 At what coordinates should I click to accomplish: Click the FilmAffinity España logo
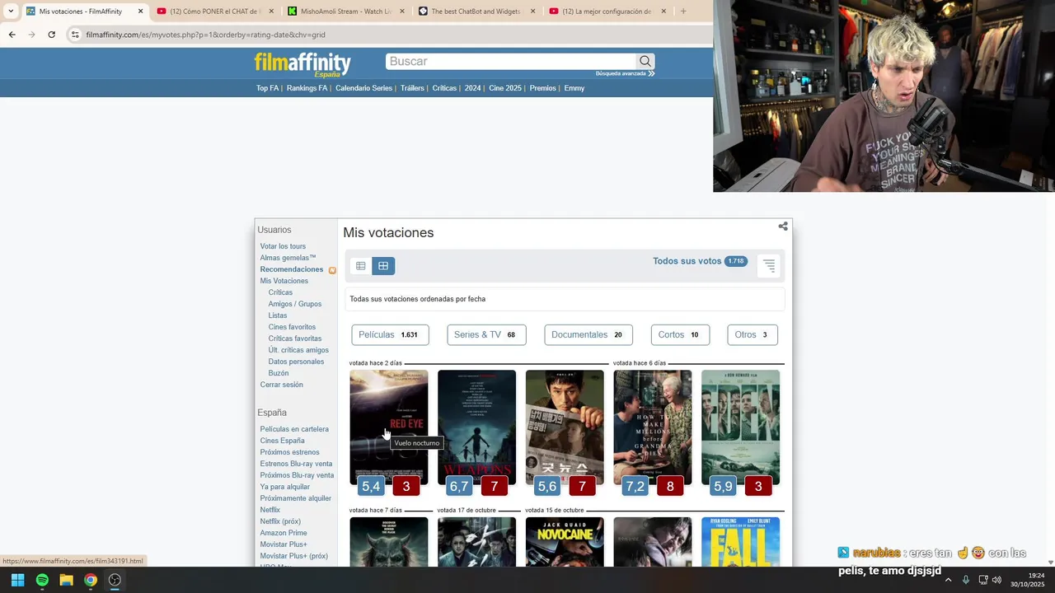[302, 64]
